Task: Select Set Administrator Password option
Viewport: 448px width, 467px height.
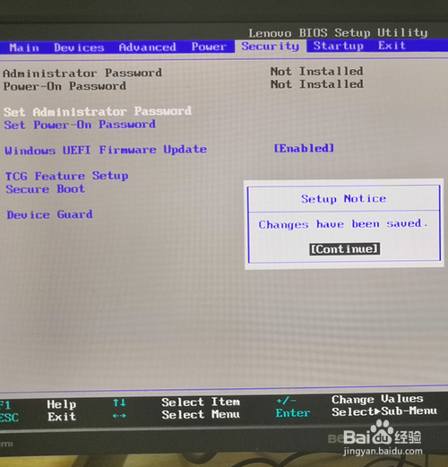Action: tap(98, 111)
